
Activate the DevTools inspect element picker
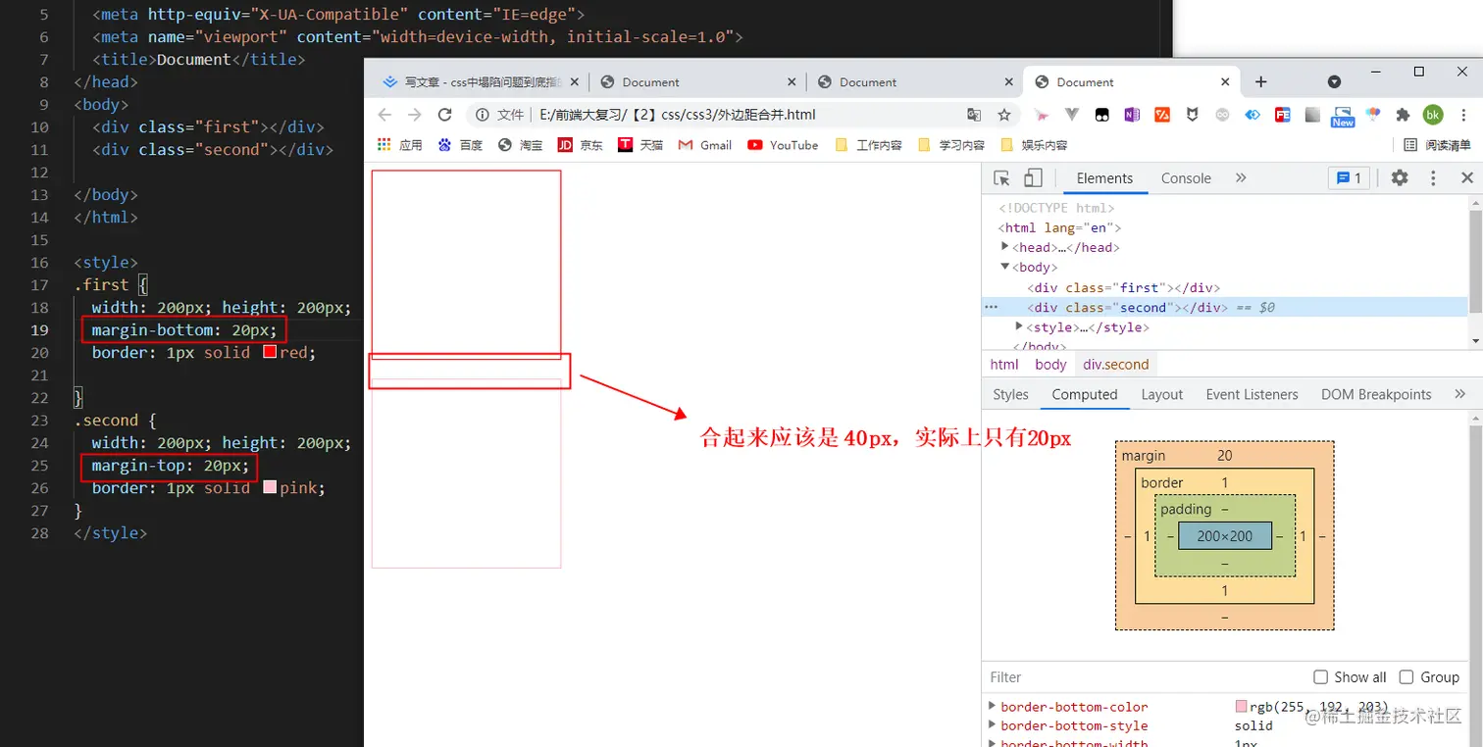coord(1001,178)
